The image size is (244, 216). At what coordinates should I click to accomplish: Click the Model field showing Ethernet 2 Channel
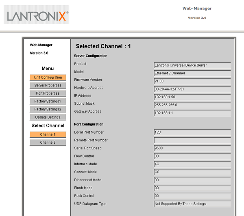click(192, 73)
